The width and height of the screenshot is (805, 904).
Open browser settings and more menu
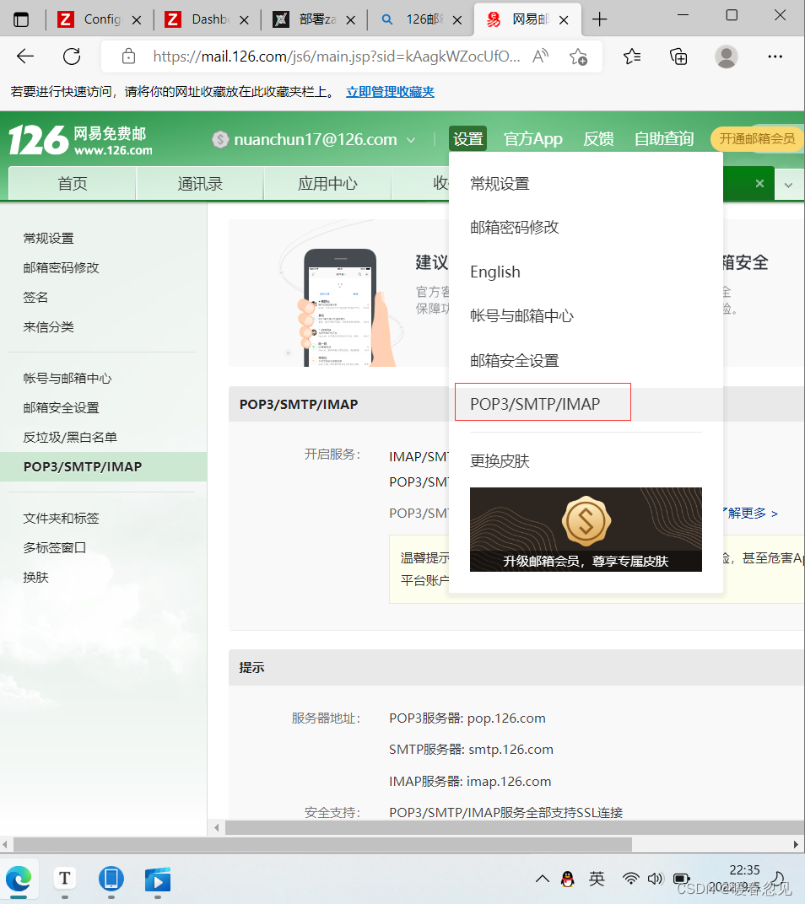click(775, 56)
